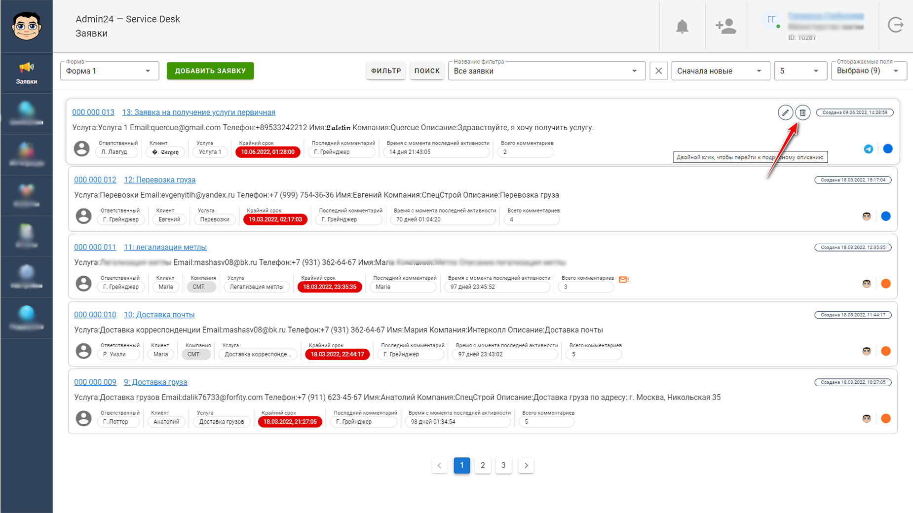Screen dimensions: 913x513
Task: Click company chip СМТ on ticket 000 000 011
Action: (201, 287)
